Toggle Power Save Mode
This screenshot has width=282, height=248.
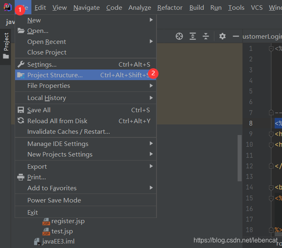click(x=86, y=200)
